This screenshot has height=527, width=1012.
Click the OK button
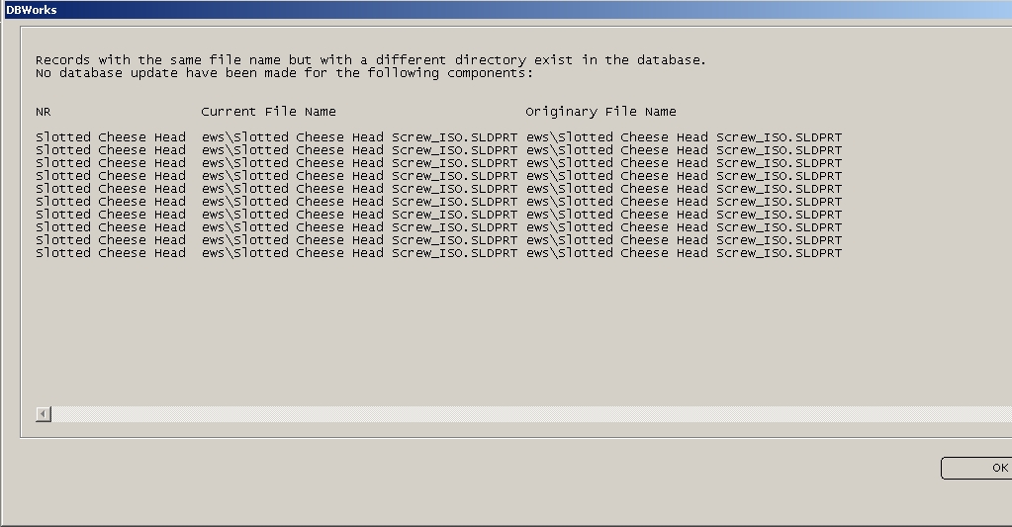(976, 468)
